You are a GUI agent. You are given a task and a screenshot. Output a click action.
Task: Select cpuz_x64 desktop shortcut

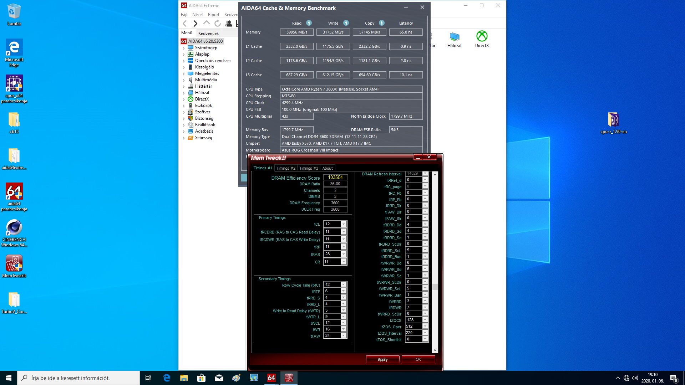[14, 89]
